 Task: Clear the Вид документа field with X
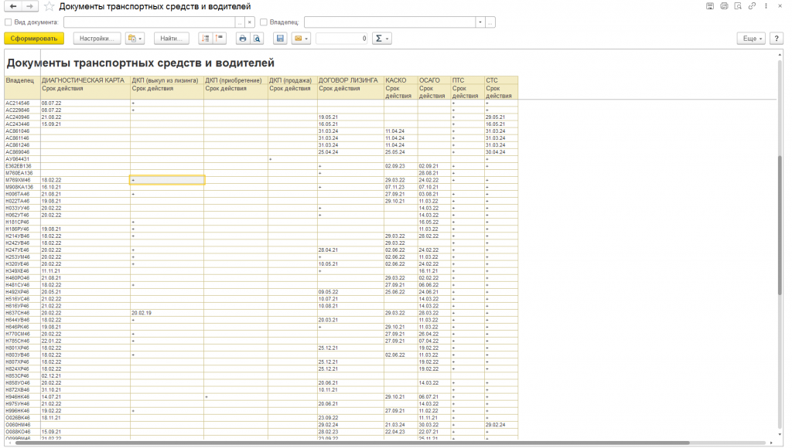(249, 22)
